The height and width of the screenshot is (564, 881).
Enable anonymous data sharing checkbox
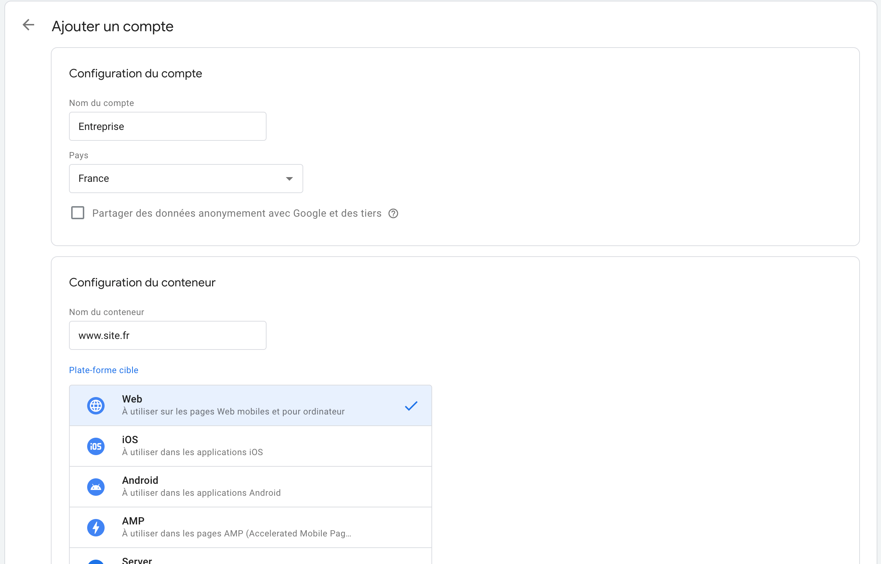(x=78, y=213)
